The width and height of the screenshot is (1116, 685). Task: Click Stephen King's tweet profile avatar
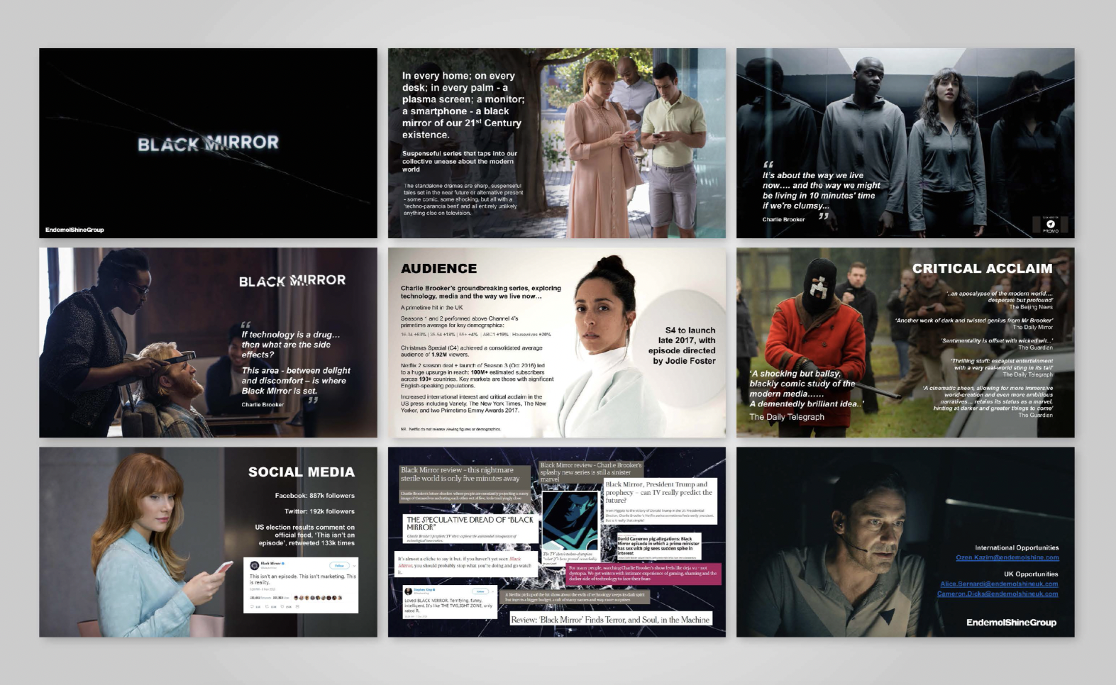tap(408, 591)
